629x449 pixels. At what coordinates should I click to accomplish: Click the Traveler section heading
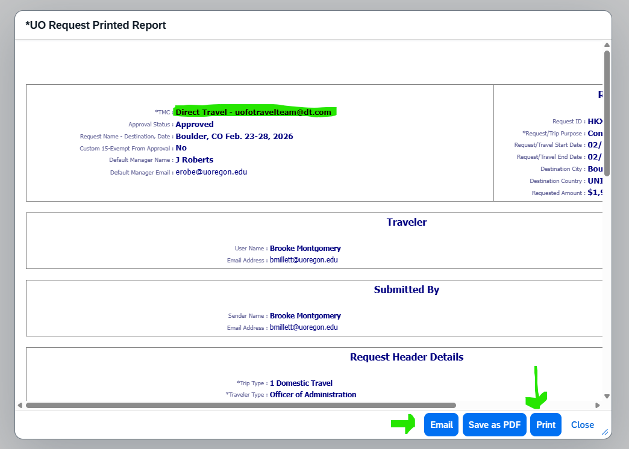(407, 222)
